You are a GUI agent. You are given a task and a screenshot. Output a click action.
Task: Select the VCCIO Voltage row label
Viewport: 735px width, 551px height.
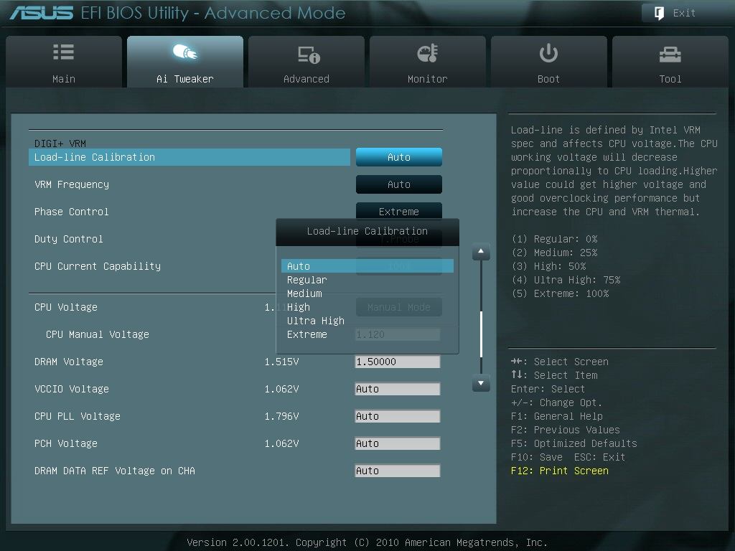pyautogui.click(x=72, y=388)
